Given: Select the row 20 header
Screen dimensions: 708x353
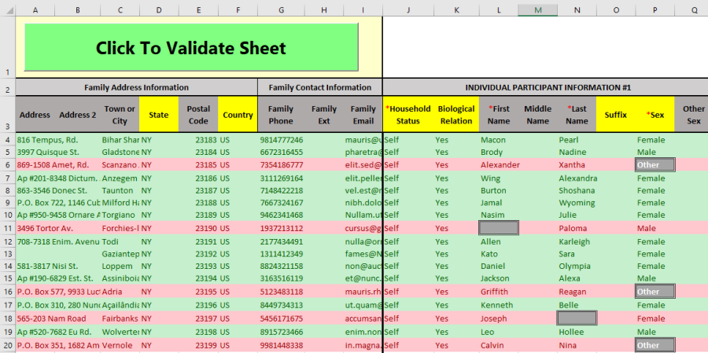Looking at the screenshot, I should 7,345.
